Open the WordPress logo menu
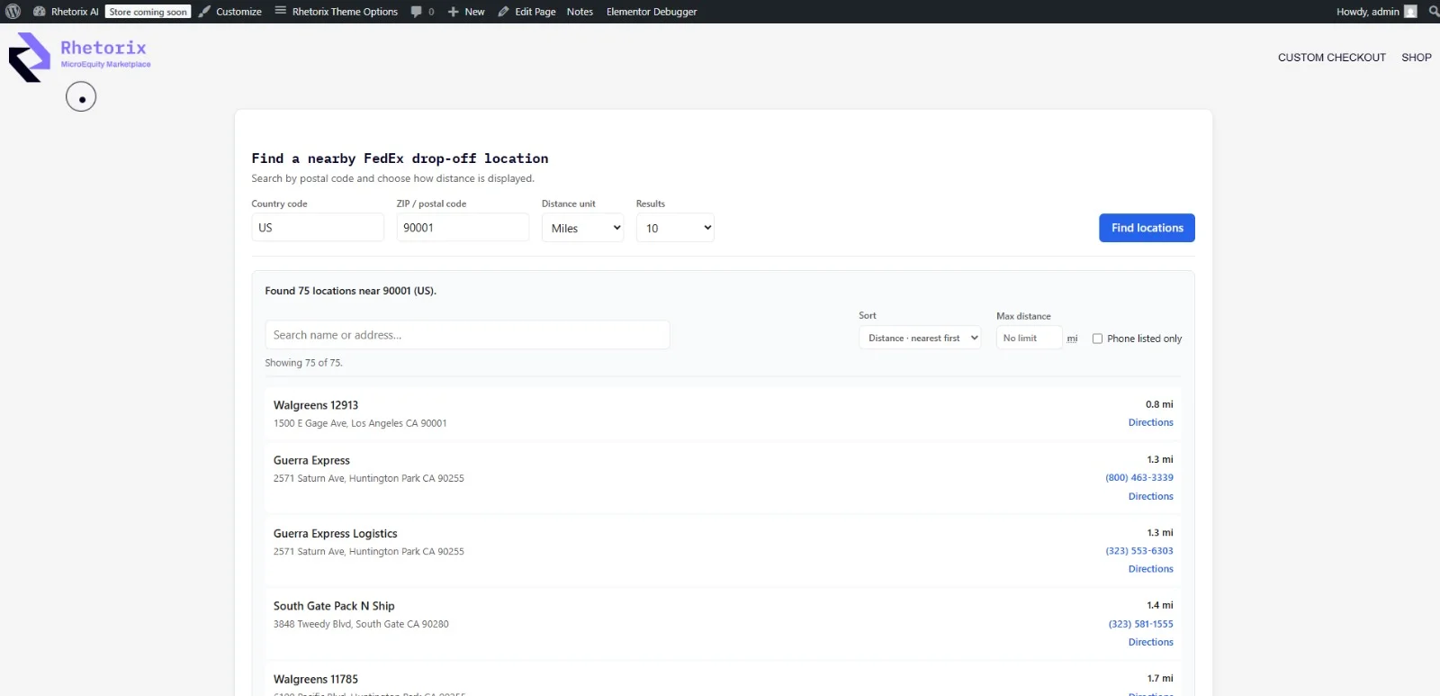Image resolution: width=1440 pixels, height=696 pixels. point(13,12)
